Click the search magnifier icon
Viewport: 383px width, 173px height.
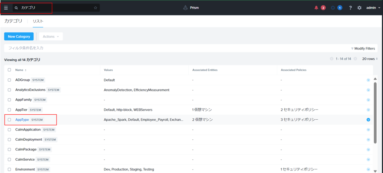16,8
